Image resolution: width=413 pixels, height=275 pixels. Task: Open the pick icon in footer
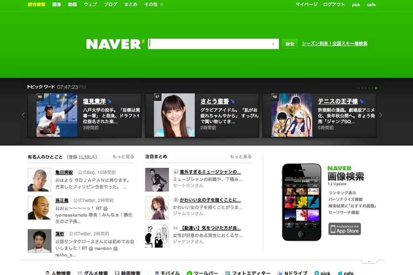pos(317,273)
